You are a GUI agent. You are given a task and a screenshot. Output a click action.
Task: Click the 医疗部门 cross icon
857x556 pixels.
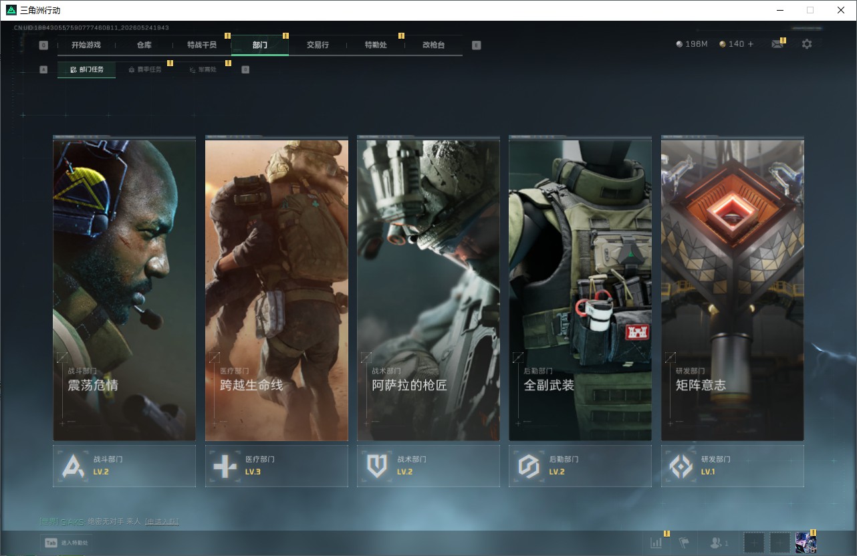[x=225, y=466]
